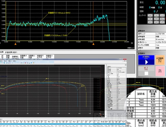
Task: Select the range setting row in test conditions
Action: 152,34
